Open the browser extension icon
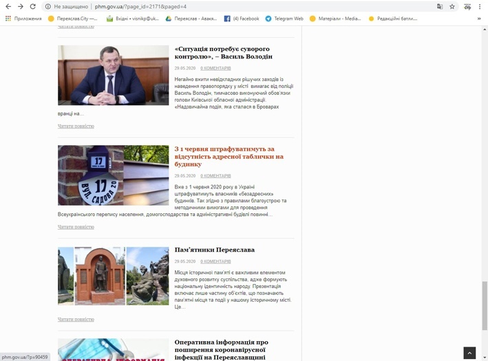 click(467, 6)
